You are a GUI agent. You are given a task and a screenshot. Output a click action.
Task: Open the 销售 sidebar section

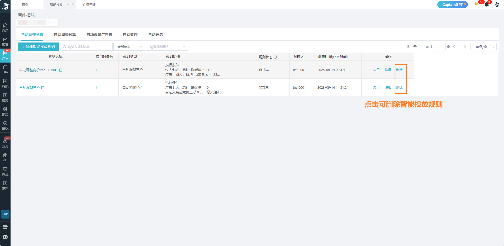[5, 41]
